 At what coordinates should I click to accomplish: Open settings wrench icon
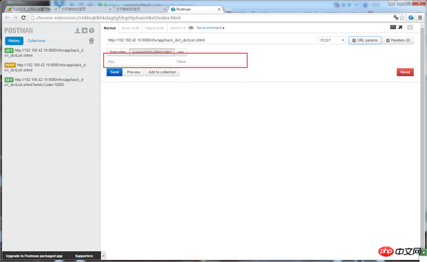(x=400, y=27)
